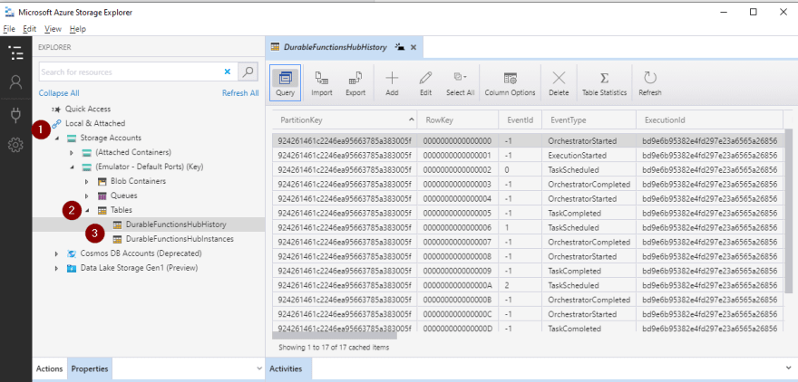Expand the Activities panel chevron
The height and width of the screenshot is (382, 798).
[788, 368]
